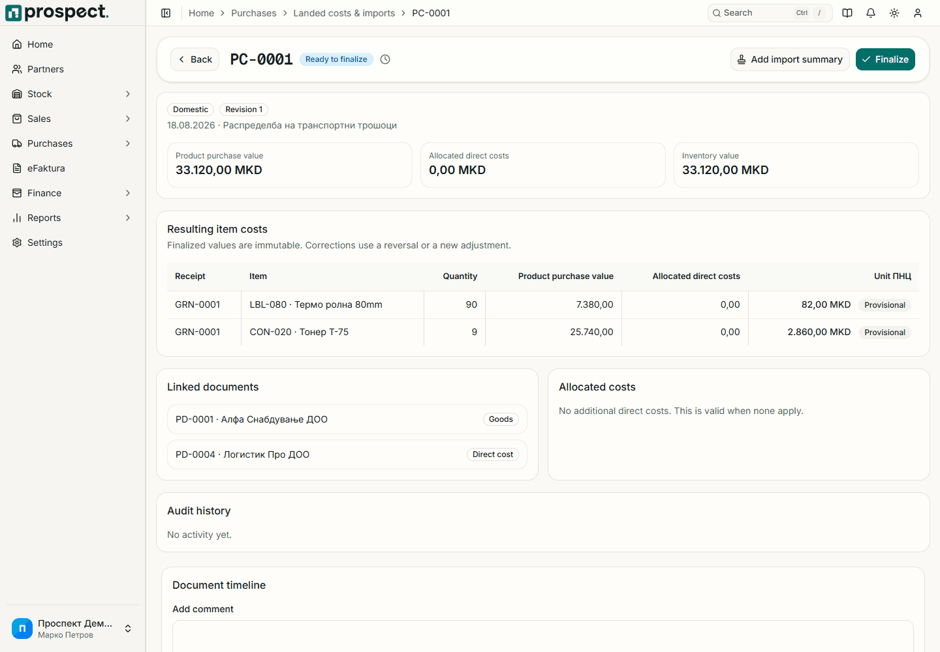This screenshot has height=652, width=940.
Task: Open Home in the sidebar menu
Action: pos(72,44)
